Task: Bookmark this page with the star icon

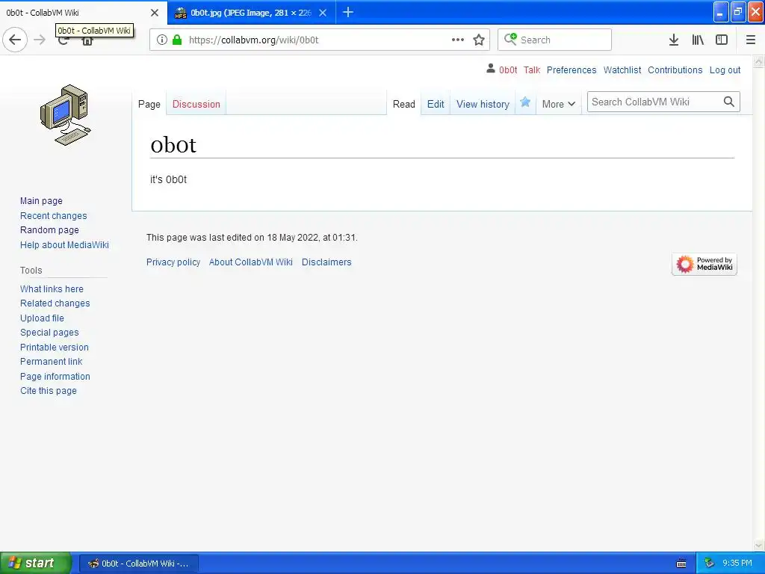Action: click(479, 40)
